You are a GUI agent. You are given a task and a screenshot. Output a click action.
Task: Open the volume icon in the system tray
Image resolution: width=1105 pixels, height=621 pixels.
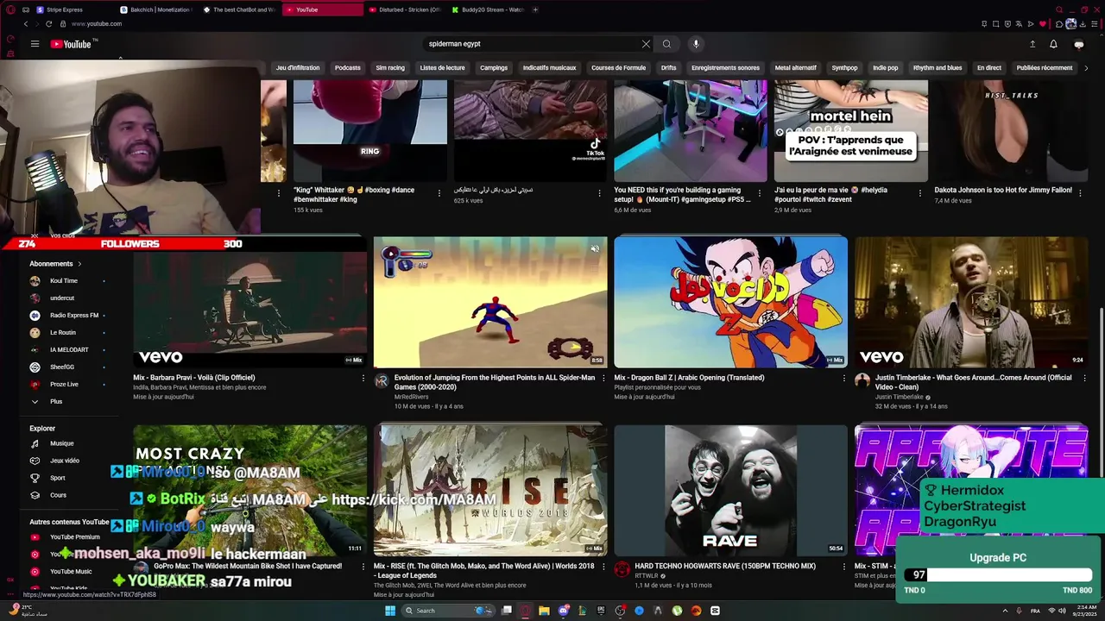[x=1062, y=611]
